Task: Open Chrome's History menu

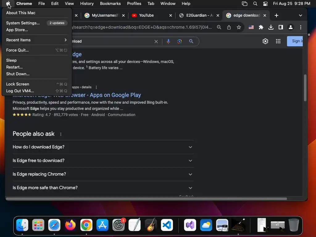Action: (x=87, y=3)
